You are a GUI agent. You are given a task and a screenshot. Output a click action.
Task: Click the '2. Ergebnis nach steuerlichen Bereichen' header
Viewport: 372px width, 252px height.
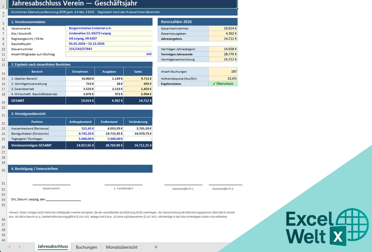point(80,65)
